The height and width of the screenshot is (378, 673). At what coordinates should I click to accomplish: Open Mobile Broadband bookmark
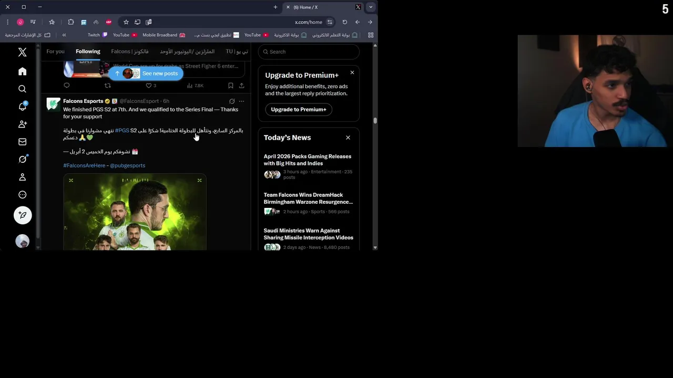[164, 35]
